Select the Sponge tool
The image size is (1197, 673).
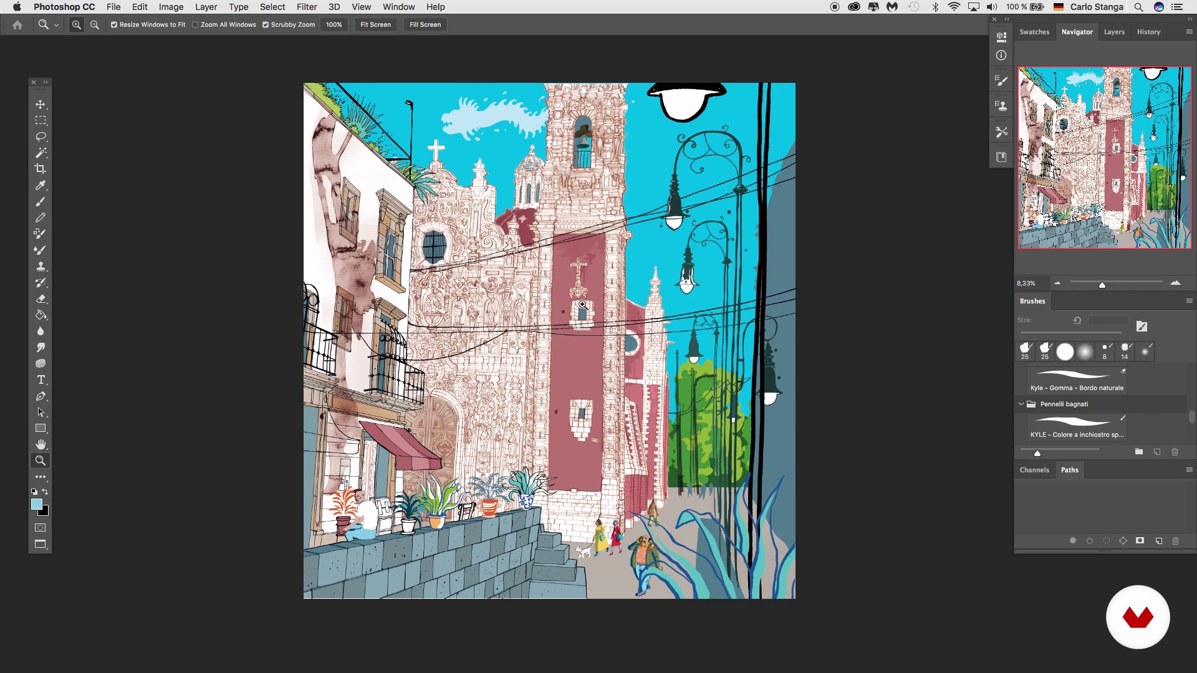[41, 363]
